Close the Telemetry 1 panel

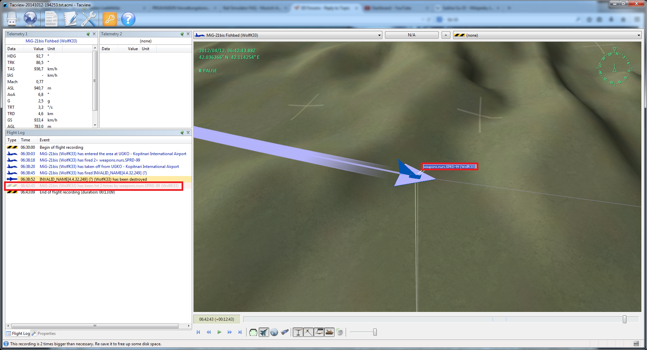tap(94, 34)
